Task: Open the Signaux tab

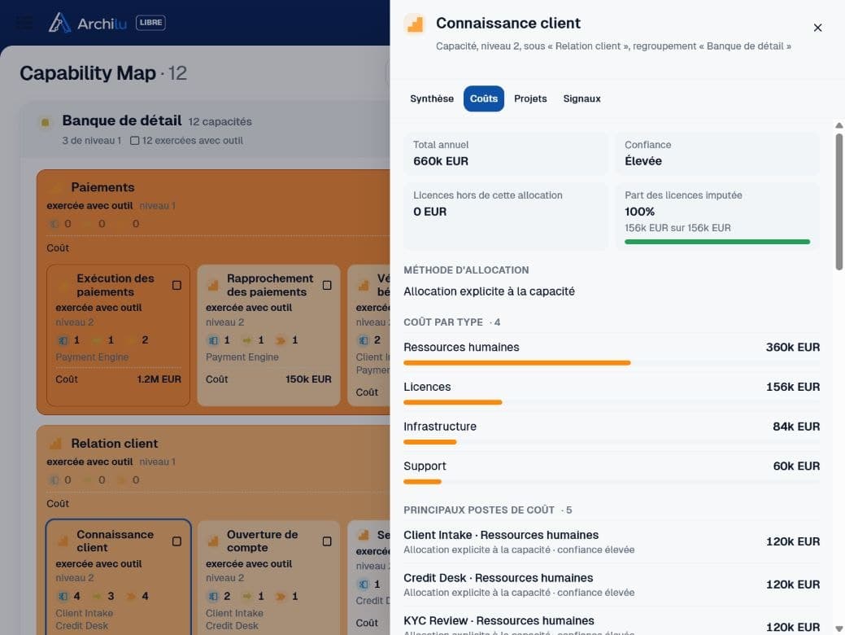Action: (x=581, y=99)
